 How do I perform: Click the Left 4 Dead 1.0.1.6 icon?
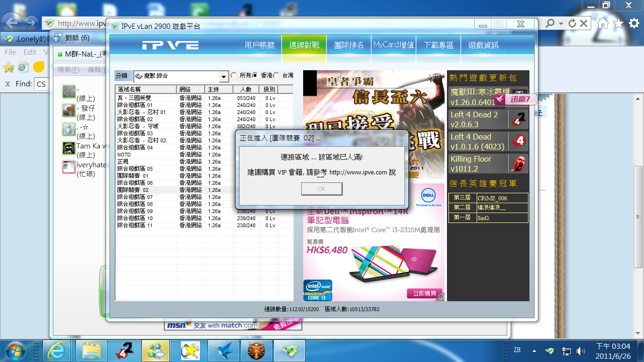click(519, 141)
